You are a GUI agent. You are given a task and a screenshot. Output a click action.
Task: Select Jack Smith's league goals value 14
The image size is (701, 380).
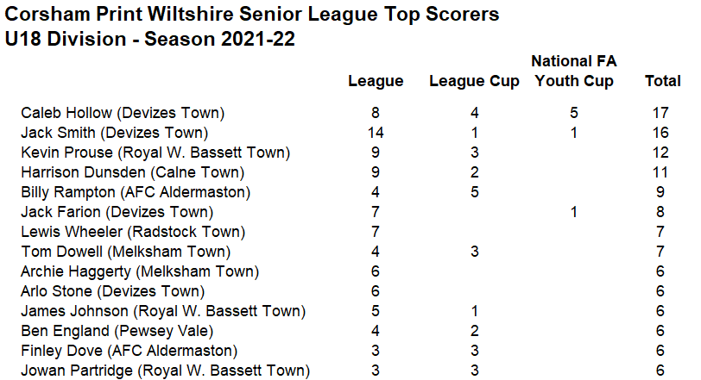point(376,133)
